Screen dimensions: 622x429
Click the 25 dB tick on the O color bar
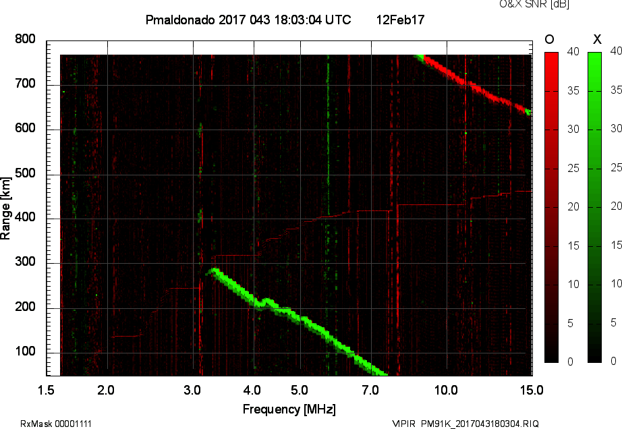(x=573, y=169)
